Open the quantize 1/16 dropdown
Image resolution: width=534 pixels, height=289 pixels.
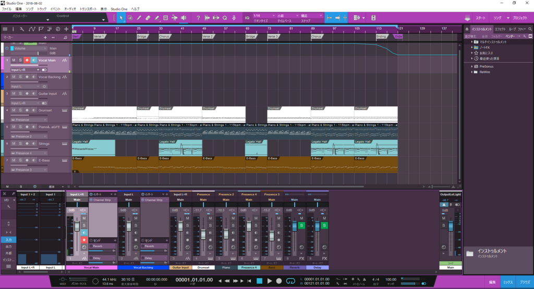[264, 16]
